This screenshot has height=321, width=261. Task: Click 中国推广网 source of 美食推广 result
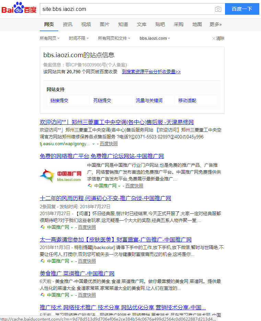58,295
